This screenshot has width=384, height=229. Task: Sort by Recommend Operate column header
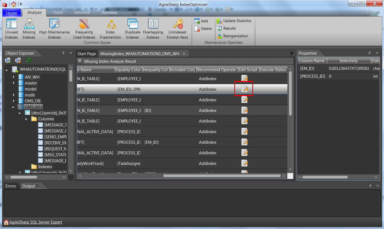(217, 70)
